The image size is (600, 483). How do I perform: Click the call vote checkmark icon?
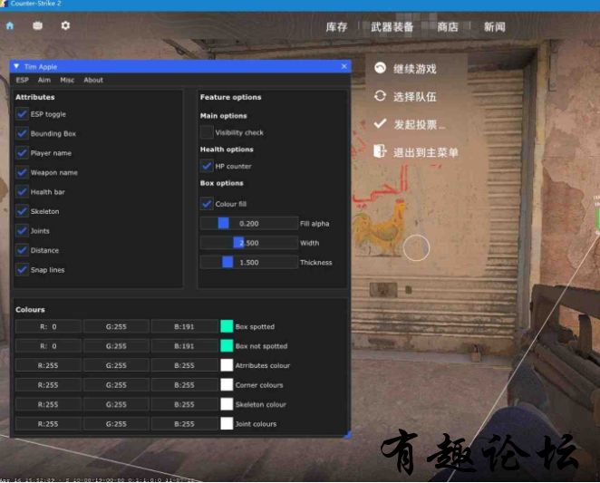pos(380,123)
